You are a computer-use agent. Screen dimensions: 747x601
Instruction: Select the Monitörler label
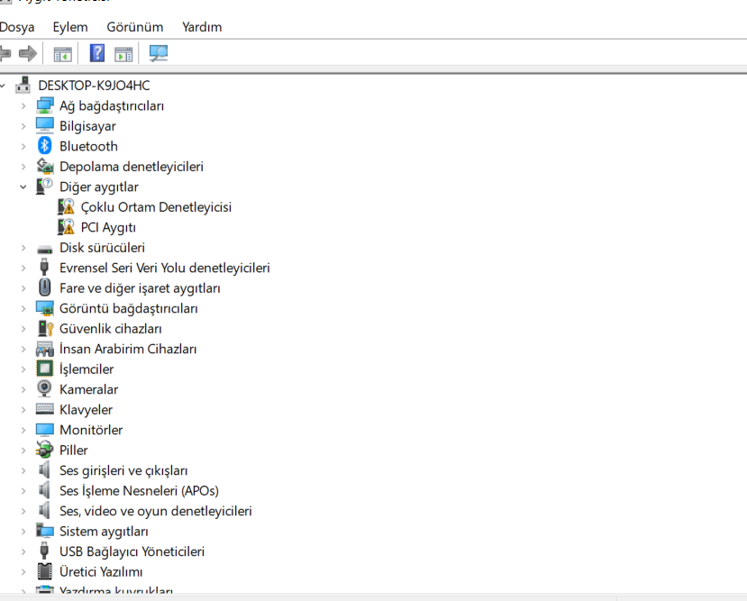pos(91,430)
